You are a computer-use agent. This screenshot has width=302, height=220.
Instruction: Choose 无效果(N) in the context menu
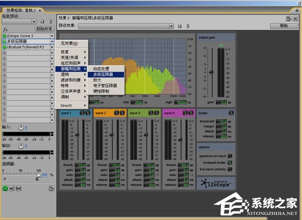tap(69, 43)
